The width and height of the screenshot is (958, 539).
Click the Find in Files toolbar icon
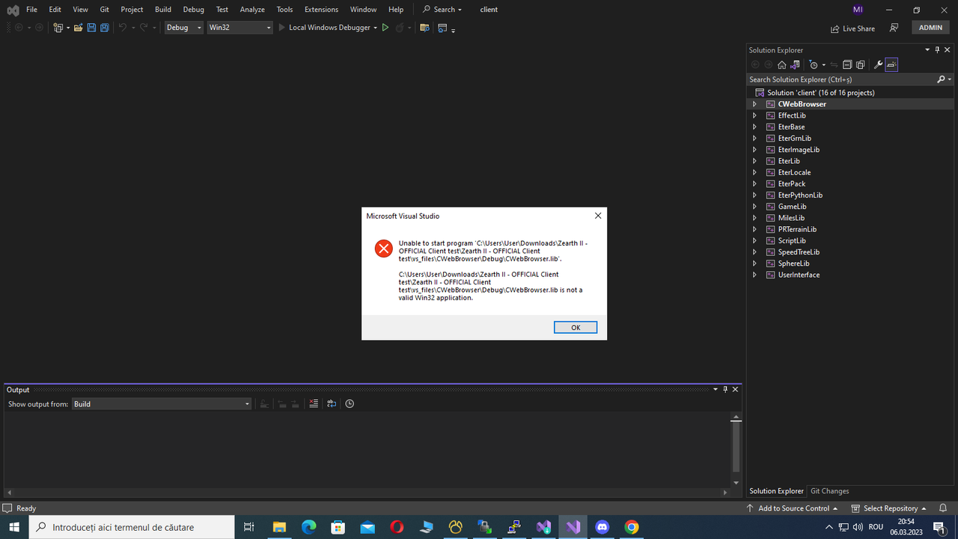pos(424,28)
